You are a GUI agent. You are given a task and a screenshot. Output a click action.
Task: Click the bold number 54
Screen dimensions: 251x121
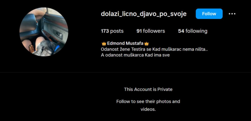pyautogui.click(x=181, y=31)
